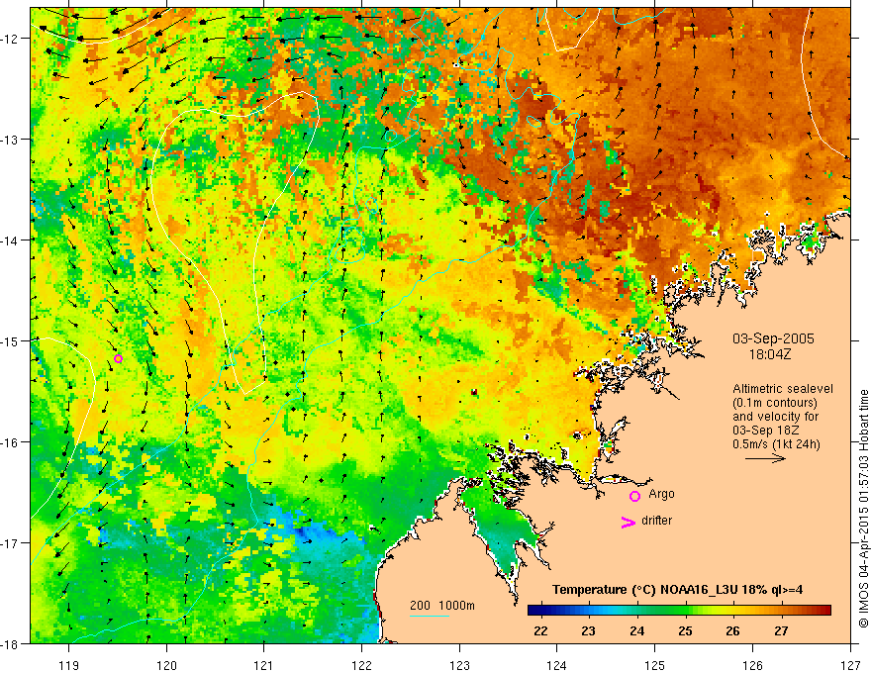Click the 'Argo' legend label
Image resolution: width=871 pixels, height=673 pixels.
661,494
